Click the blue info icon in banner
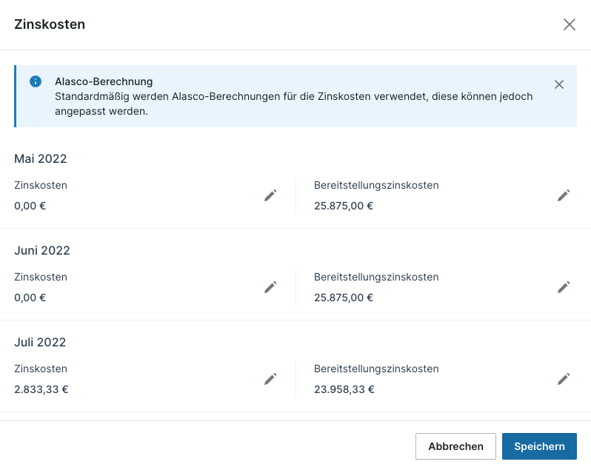The width and height of the screenshot is (591, 470). [x=36, y=81]
